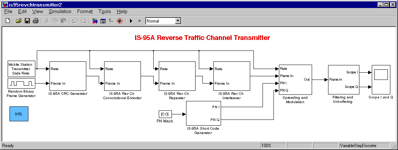The width and height of the screenshot is (398, 150).
Task: Print the model diagram
Action: (x=36, y=21)
